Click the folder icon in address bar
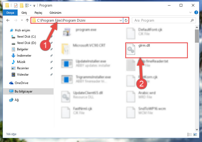The height and width of the screenshot is (142, 202). [34, 20]
